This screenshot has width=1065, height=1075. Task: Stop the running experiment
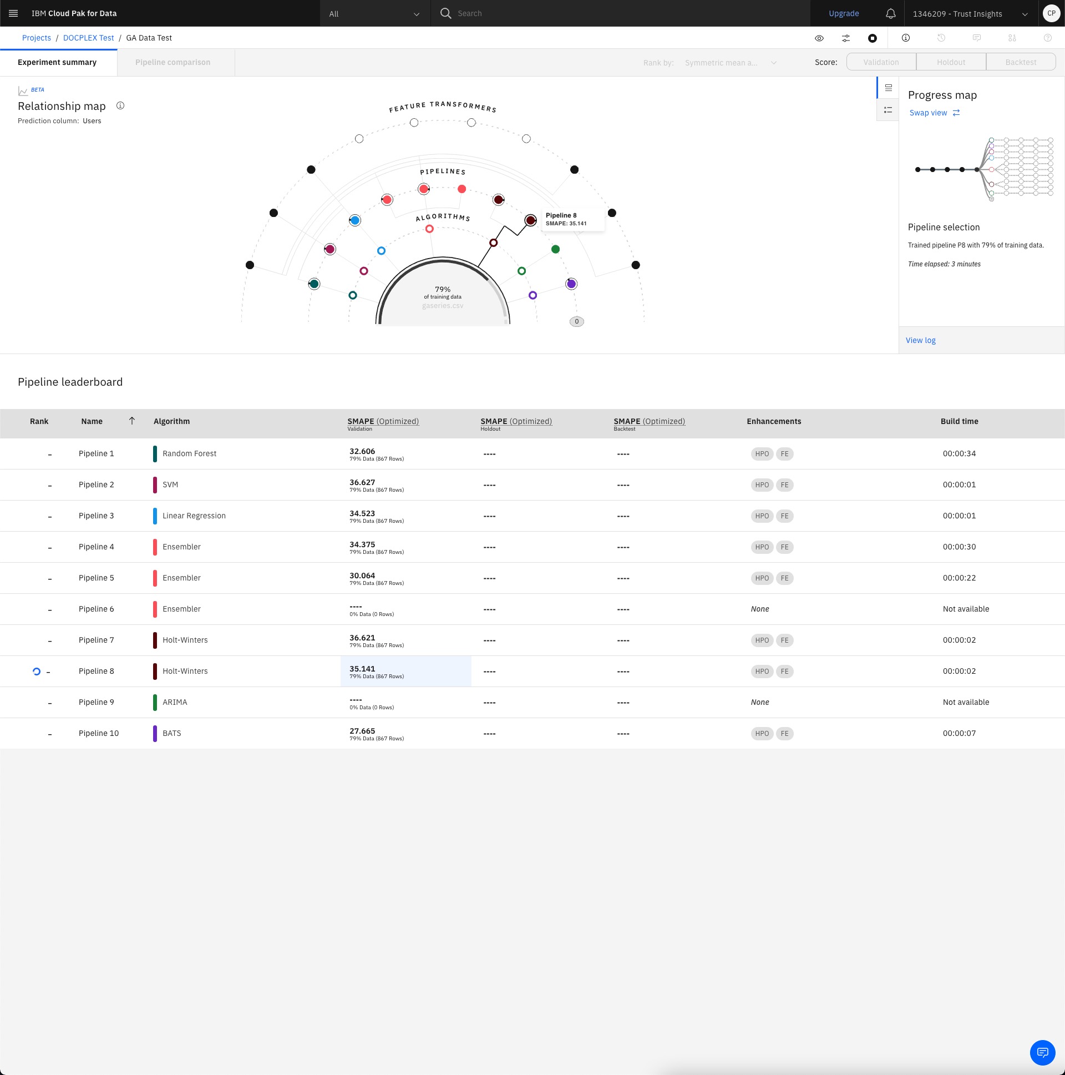click(x=873, y=38)
